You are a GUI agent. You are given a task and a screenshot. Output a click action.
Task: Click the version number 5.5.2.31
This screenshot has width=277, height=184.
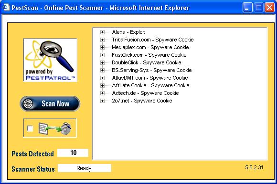(254, 167)
